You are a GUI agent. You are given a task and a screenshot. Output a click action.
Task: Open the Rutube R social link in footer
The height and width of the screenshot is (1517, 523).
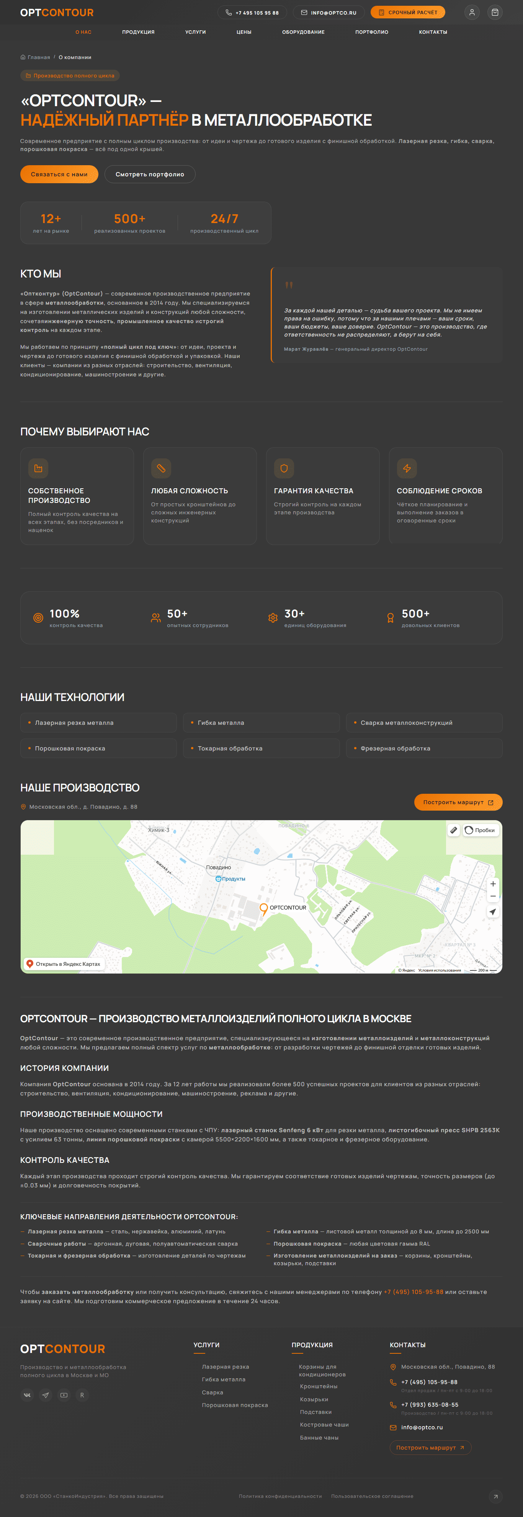[82, 1394]
